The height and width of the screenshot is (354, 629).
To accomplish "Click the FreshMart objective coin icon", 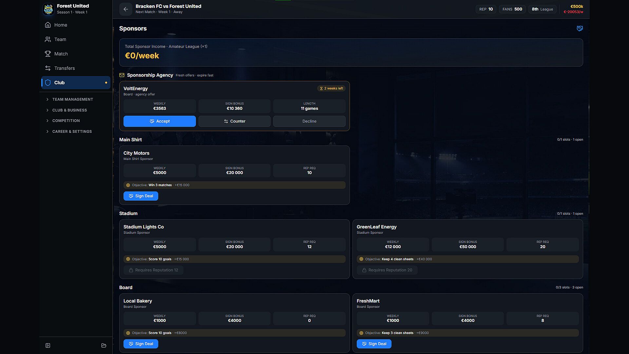I will click(361, 333).
